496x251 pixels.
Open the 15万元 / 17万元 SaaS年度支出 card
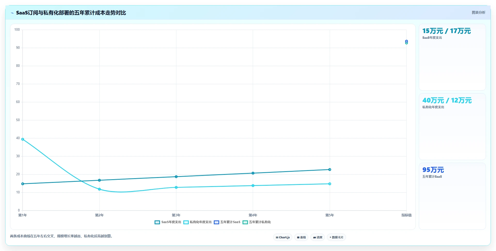point(452,57)
